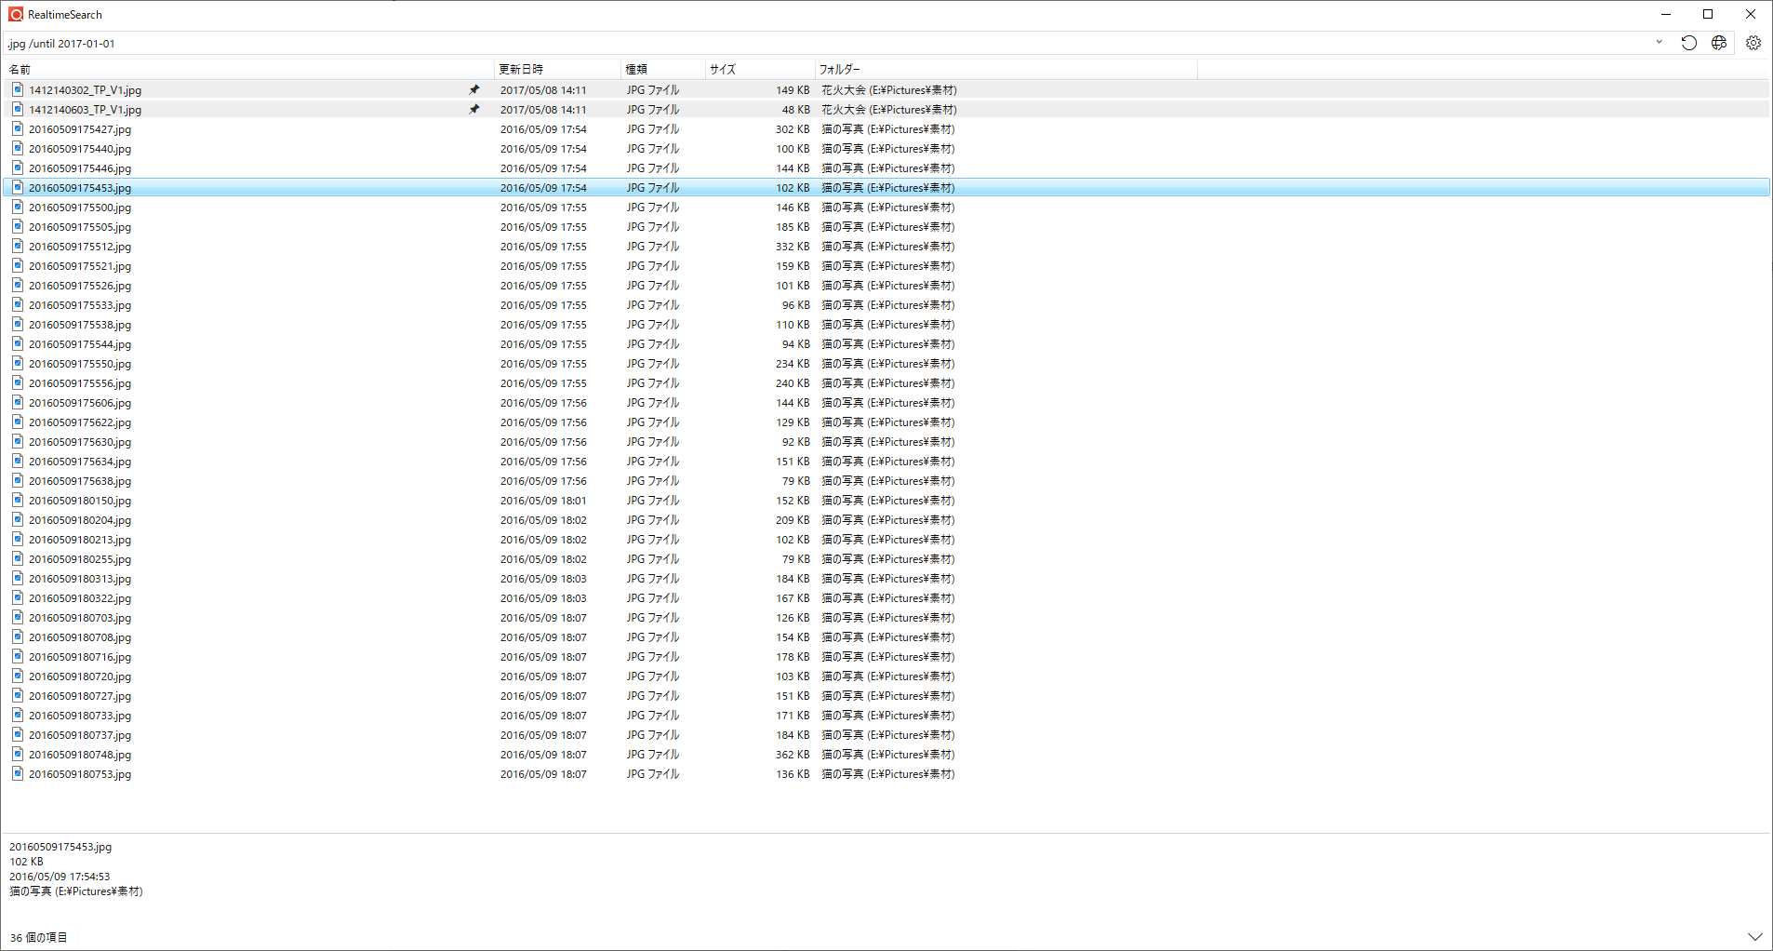This screenshot has height=951, width=1773.
Task: Click folder cell 花火大会 of 1412140302_TP_V1.jpg
Action: (888, 90)
